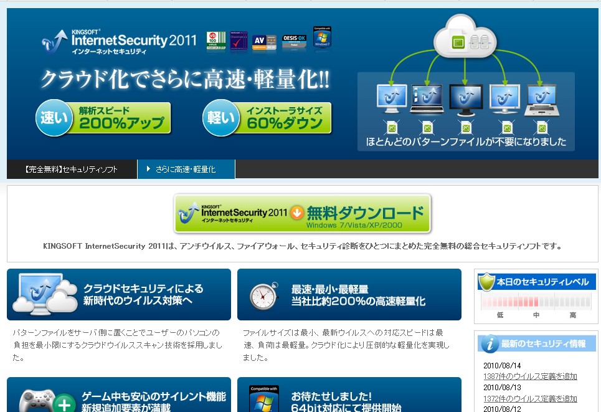This screenshot has width=601, height=412.
Task: Click the red security level meter
Action: [536, 301]
